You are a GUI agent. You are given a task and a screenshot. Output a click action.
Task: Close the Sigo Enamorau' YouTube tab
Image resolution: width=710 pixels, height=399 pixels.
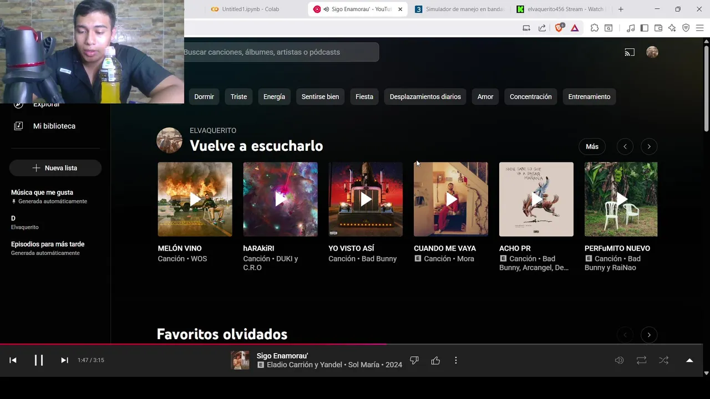click(400, 9)
